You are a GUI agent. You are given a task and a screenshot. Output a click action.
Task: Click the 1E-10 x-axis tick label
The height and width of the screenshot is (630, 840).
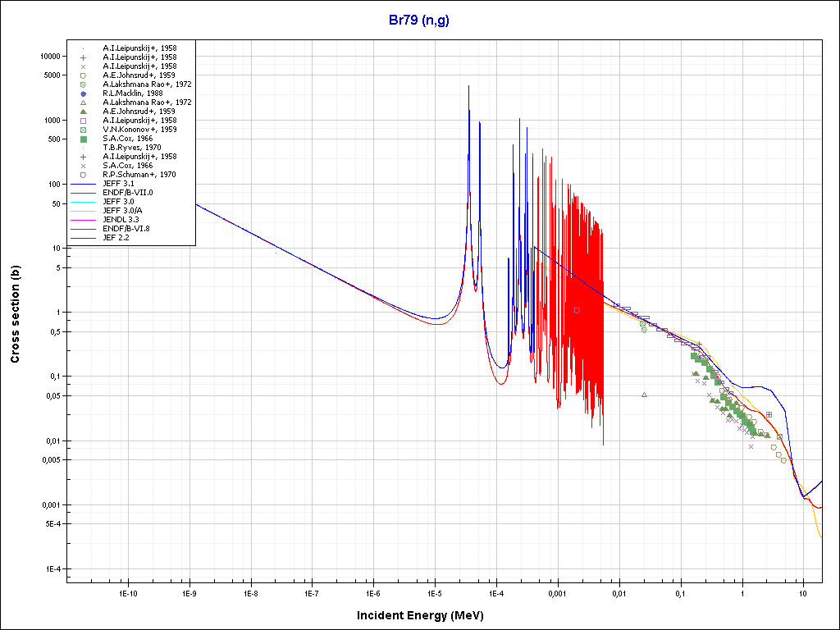pyautogui.click(x=127, y=591)
